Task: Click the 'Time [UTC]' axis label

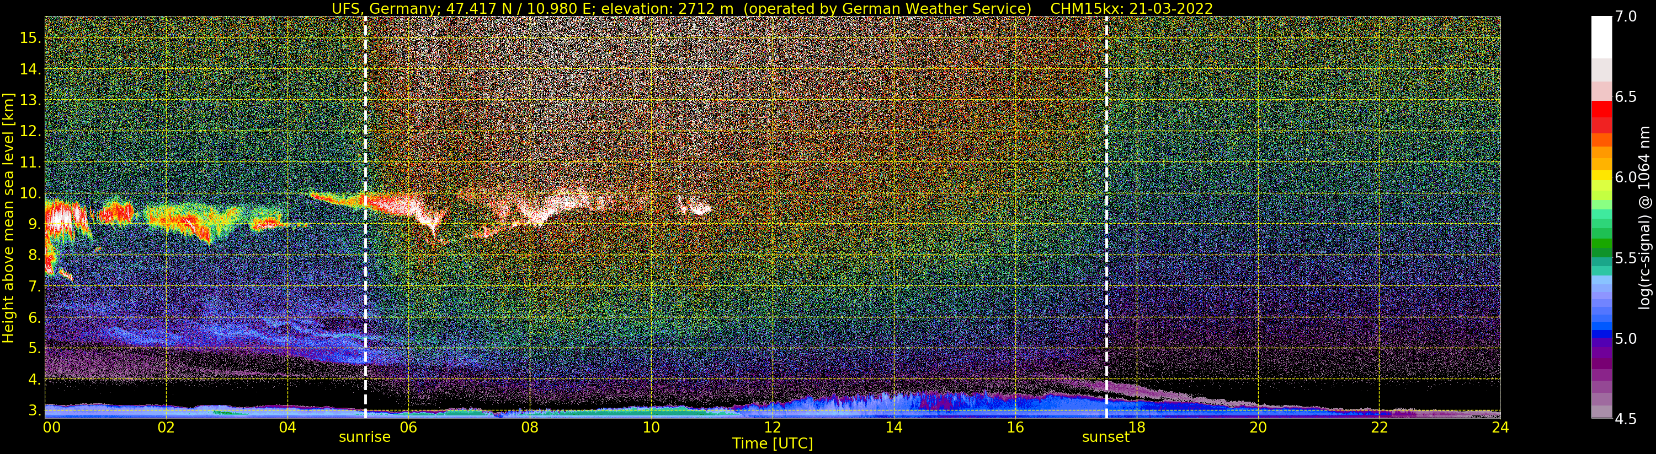Action: coord(772,444)
